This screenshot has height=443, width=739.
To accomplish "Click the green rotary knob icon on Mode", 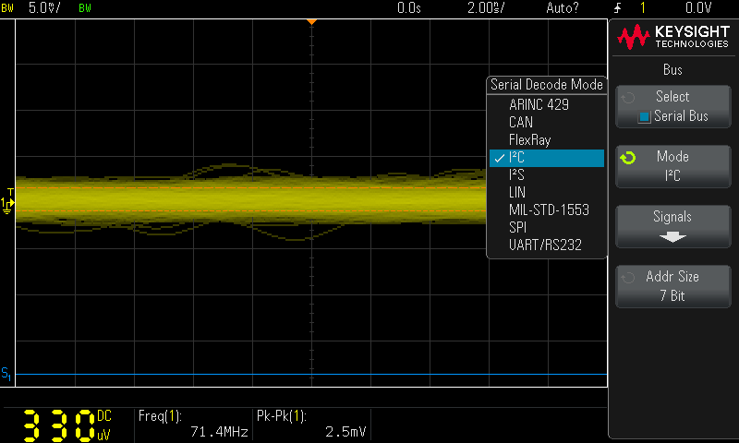I will click(628, 158).
